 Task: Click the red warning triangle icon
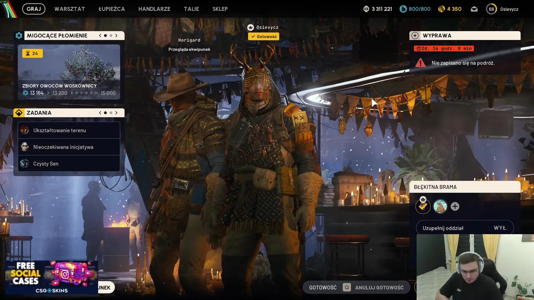(420, 63)
